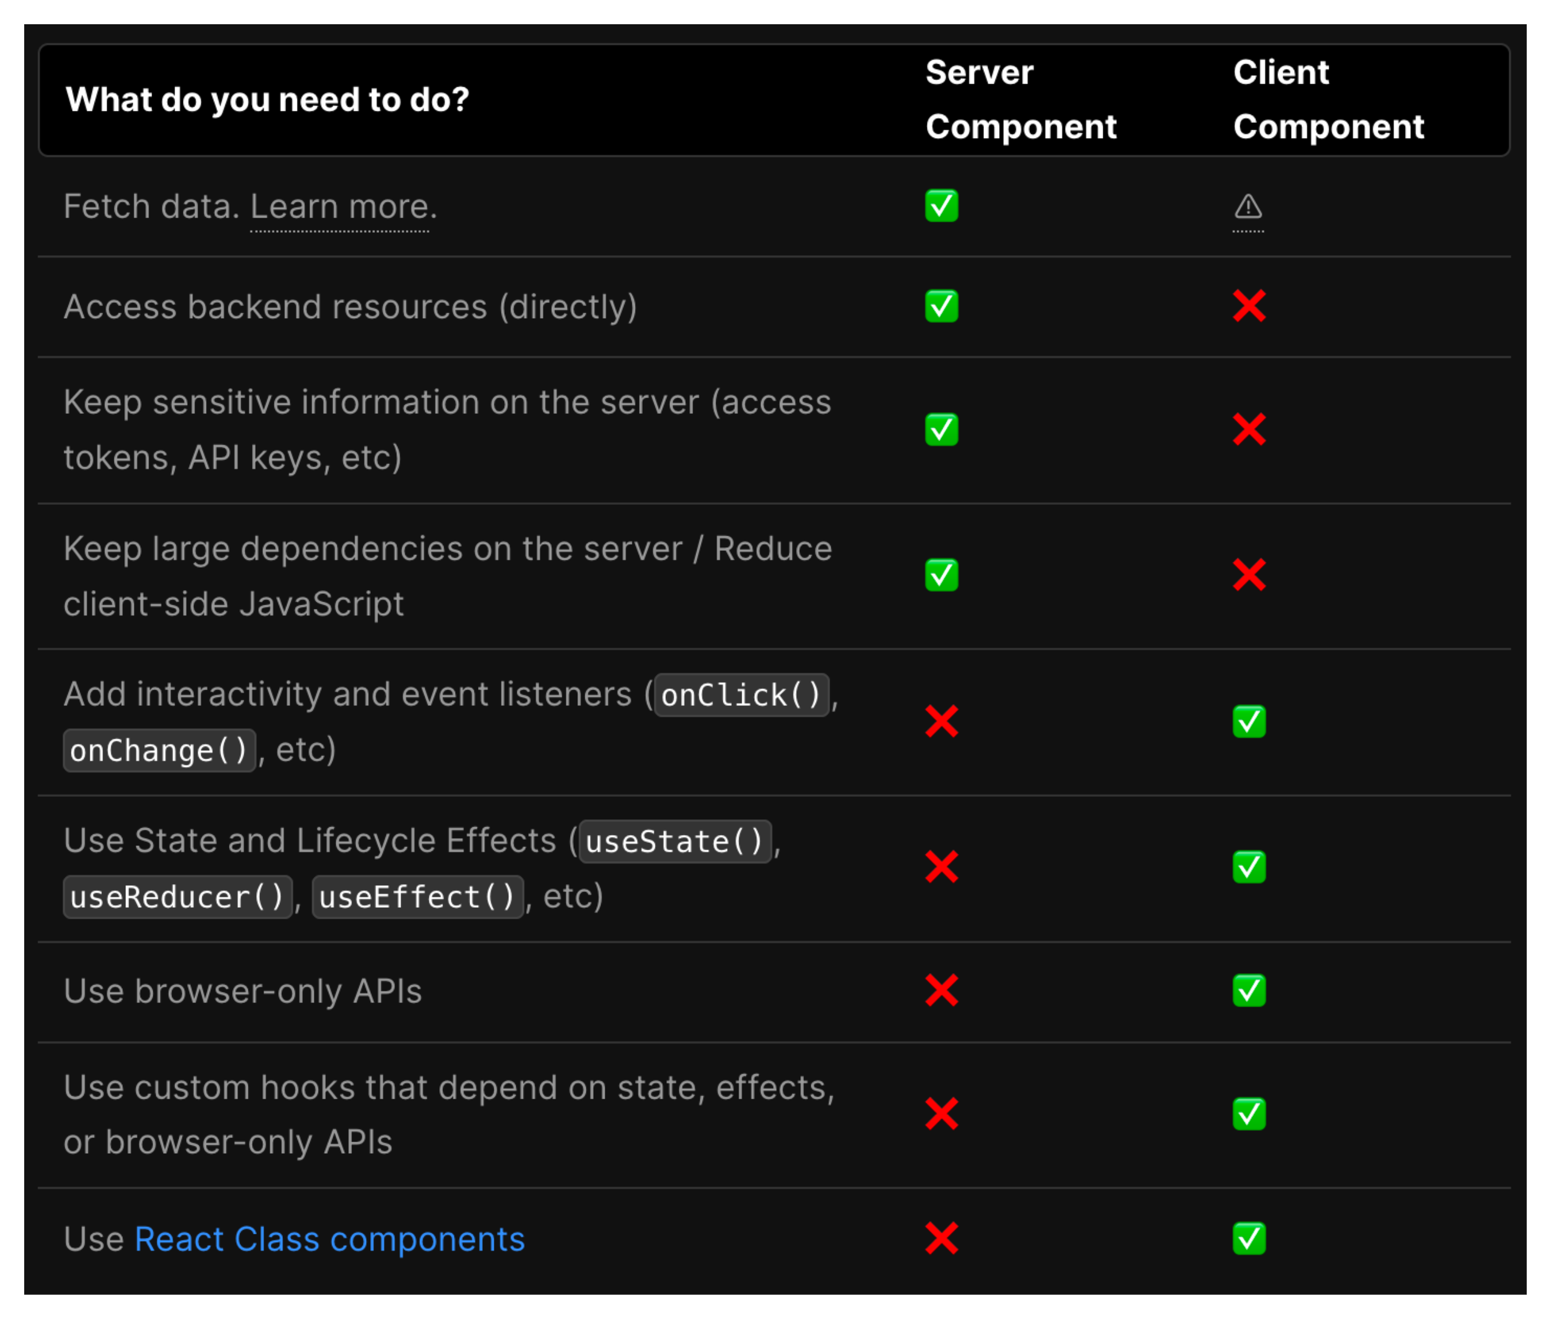Click the onChange() code snippet
Screen dimensions: 1551x1321
159,751
